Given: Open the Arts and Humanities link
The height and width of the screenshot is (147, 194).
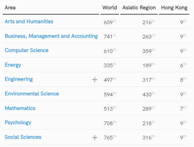Looking at the screenshot, I should pos(29,22).
